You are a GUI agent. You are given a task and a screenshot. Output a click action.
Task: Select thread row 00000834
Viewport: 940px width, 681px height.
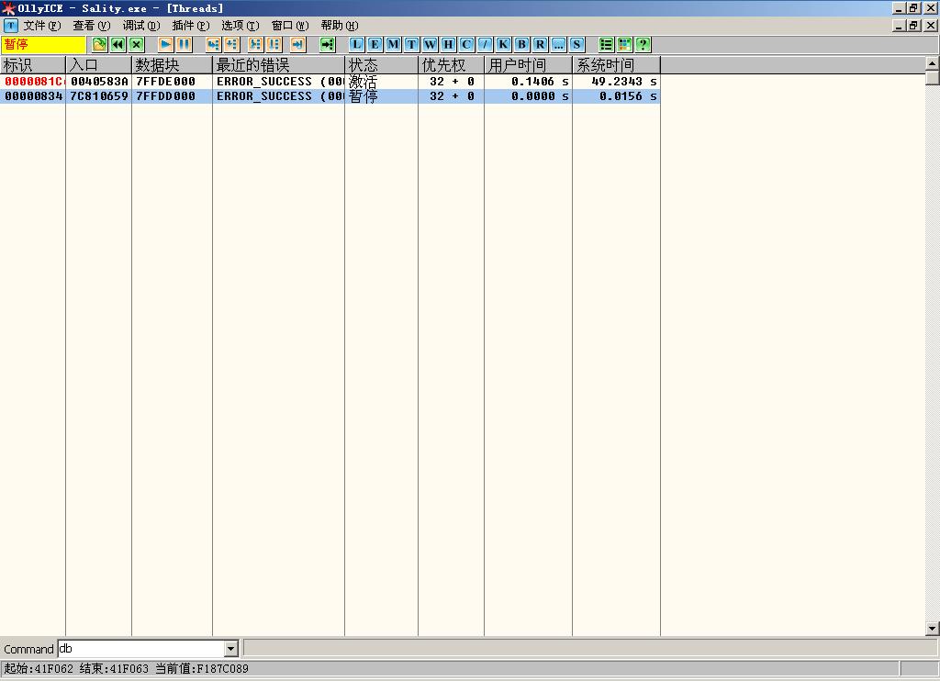[x=34, y=96]
